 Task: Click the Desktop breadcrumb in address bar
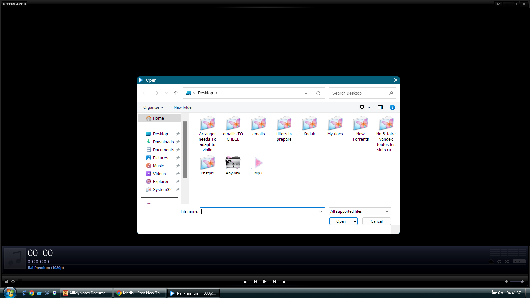205,93
